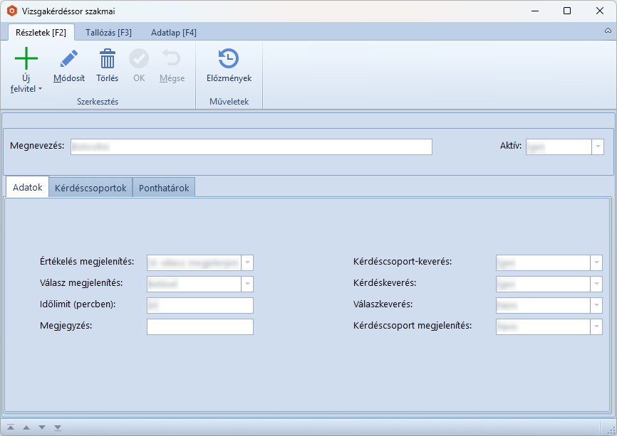Switch to Adatlap [F4] ribbon tab
Image resolution: width=617 pixels, height=436 pixels.
click(174, 33)
